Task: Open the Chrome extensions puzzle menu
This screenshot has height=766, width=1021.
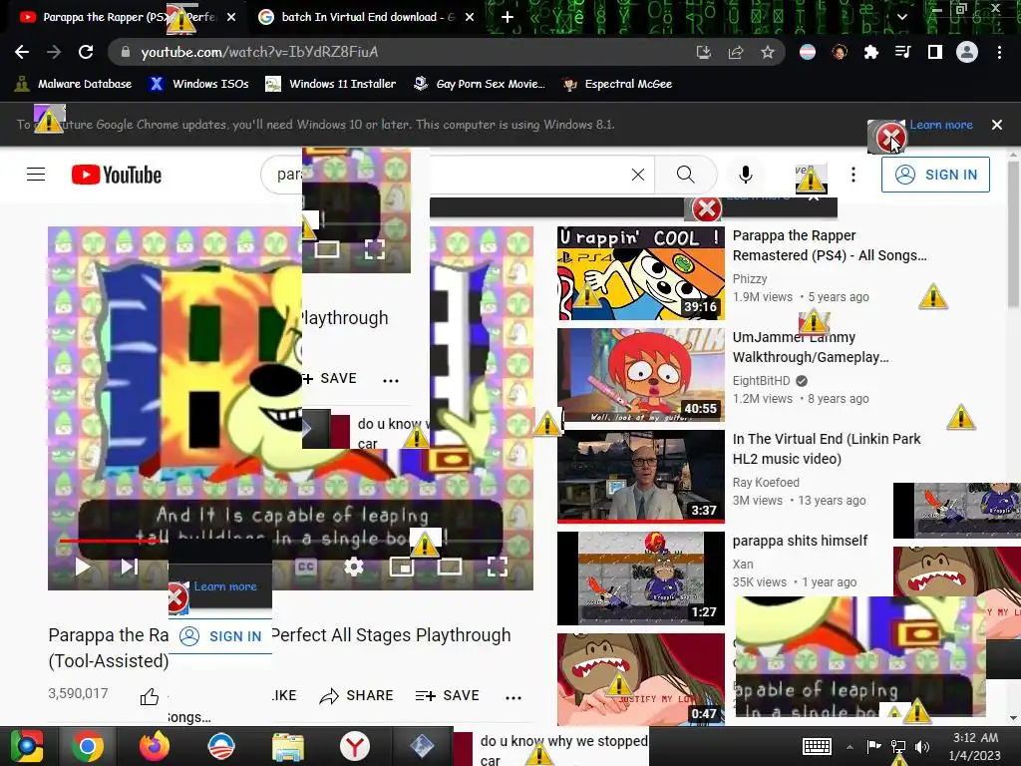Action: pyautogui.click(x=871, y=52)
